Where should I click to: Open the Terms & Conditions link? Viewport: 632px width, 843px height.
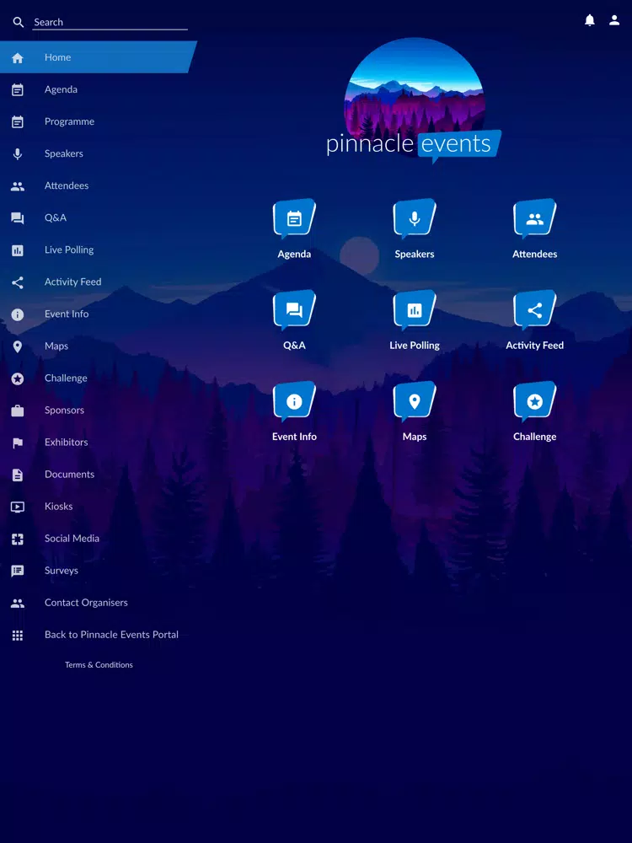click(x=99, y=665)
